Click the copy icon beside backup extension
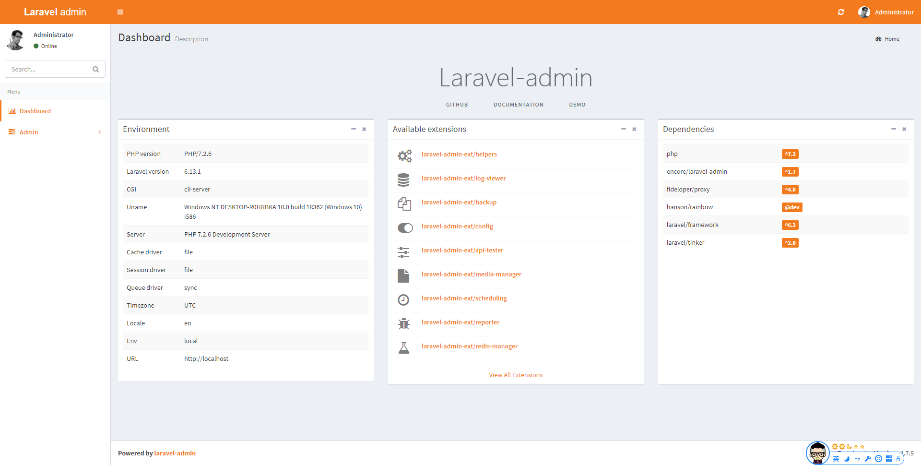 404,204
